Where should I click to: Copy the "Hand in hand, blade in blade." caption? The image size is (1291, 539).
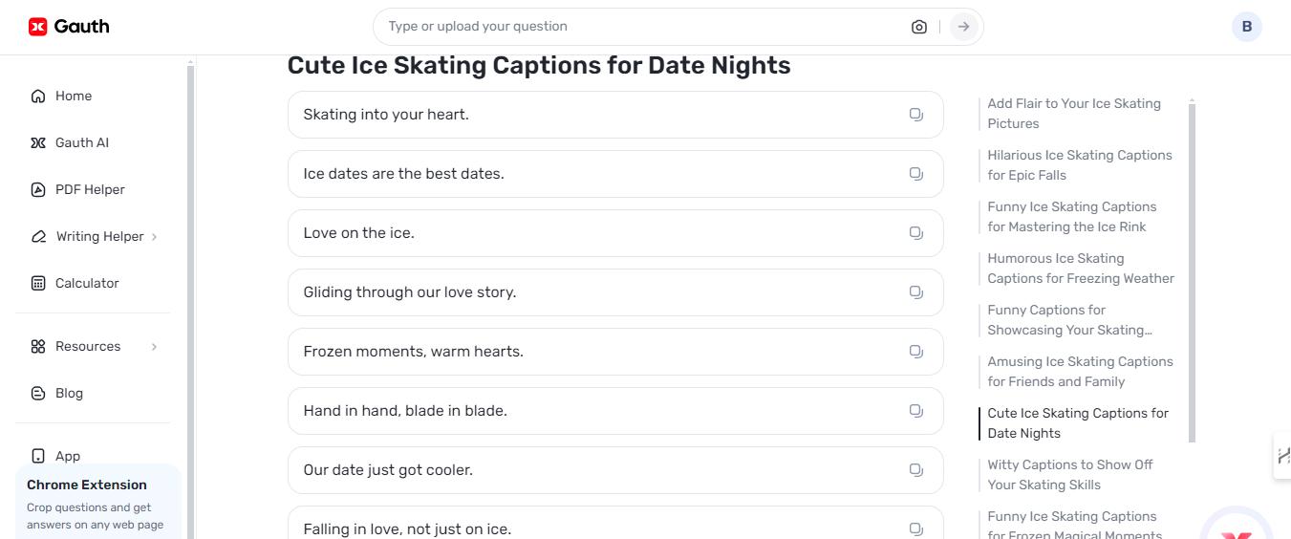point(915,411)
